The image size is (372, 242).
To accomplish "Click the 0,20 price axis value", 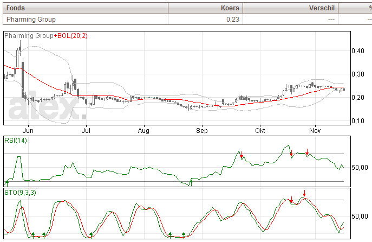I will coord(358,98).
